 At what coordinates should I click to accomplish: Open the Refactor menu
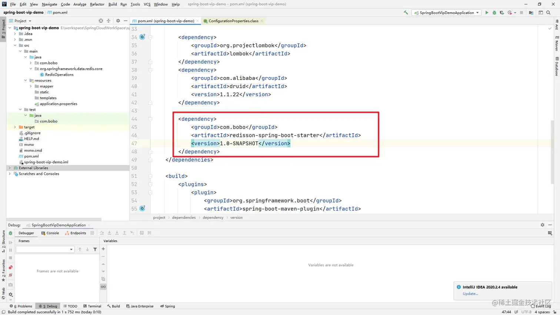coord(97,4)
